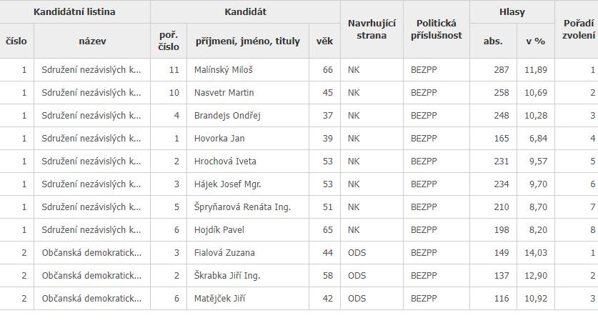This screenshot has width=598, height=323.
Task: Select Matějček Jiří table row
Action: pos(299,299)
